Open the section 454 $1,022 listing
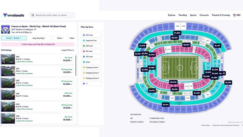 click(37, 59)
